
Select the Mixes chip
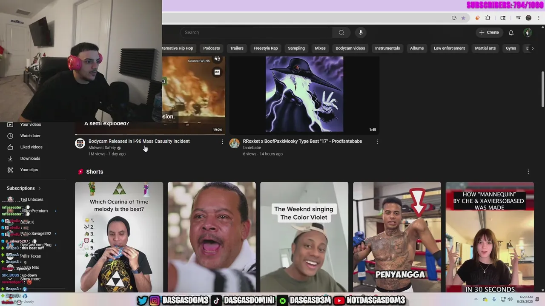click(320, 48)
